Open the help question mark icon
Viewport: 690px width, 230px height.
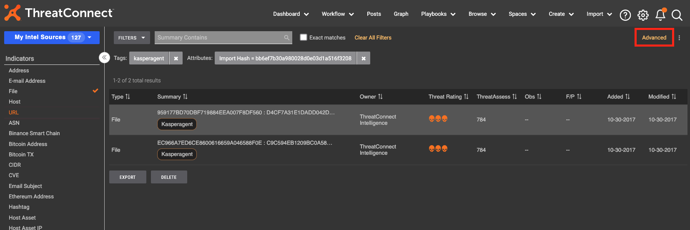(625, 15)
